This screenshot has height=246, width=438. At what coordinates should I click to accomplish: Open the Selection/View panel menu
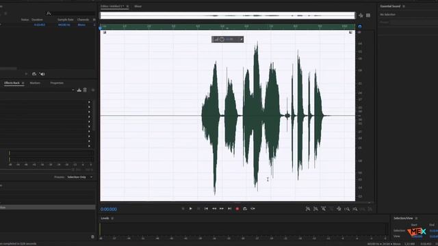(x=416, y=218)
